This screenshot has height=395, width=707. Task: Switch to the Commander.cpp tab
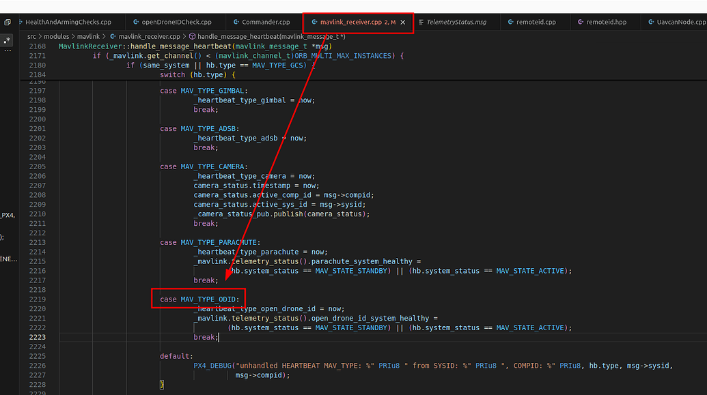(x=266, y=22)
